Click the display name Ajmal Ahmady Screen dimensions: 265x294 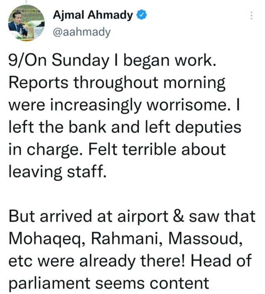(93, 16)
